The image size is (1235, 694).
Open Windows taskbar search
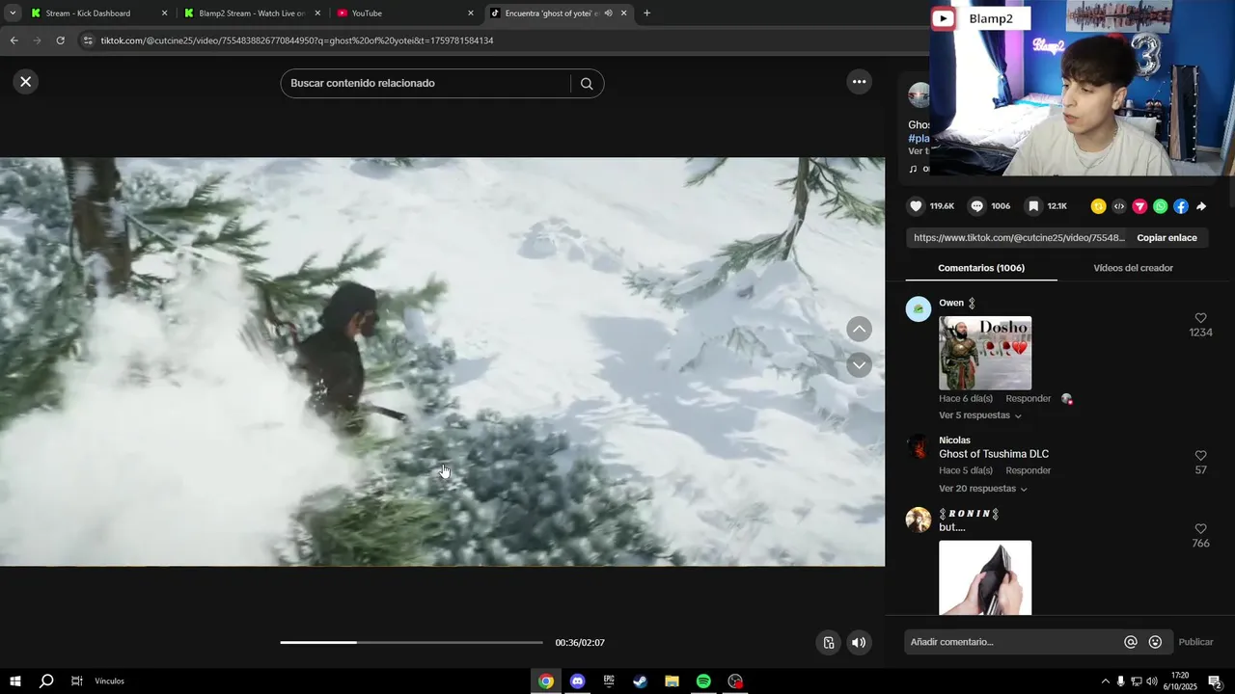[x=45, y=681]
